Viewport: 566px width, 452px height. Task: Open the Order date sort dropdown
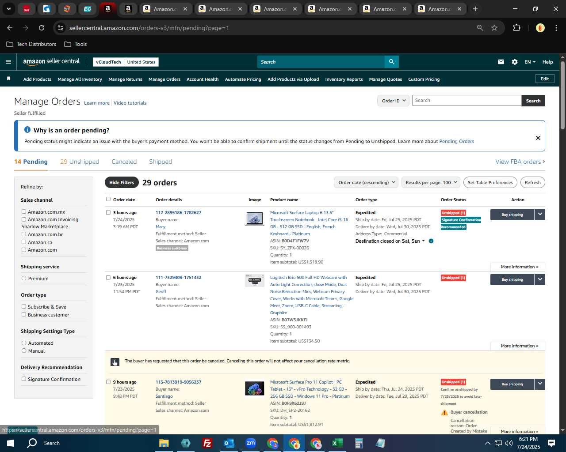[x=366, y=182]
